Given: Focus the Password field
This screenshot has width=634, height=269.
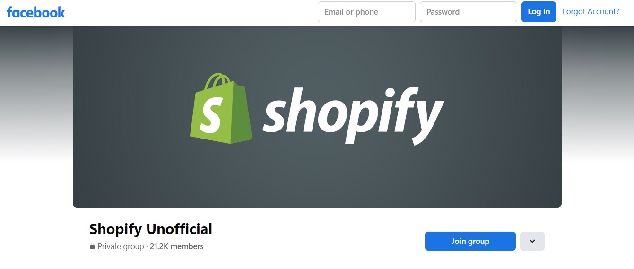Looking at the screenshot, I should click(469, 12).
